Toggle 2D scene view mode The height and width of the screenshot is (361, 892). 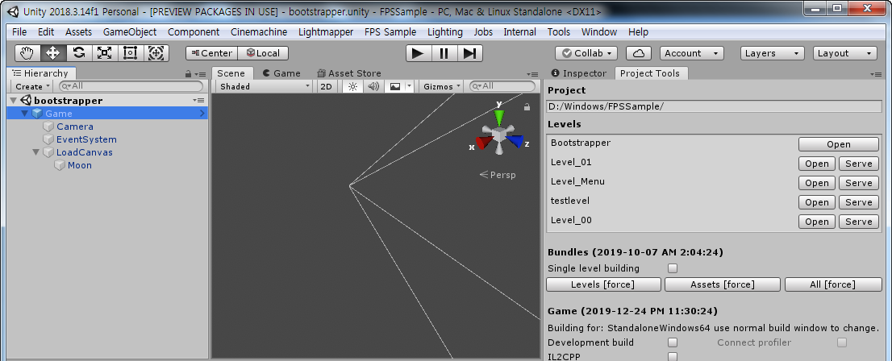pyautogui.click(x=326, y=86)
